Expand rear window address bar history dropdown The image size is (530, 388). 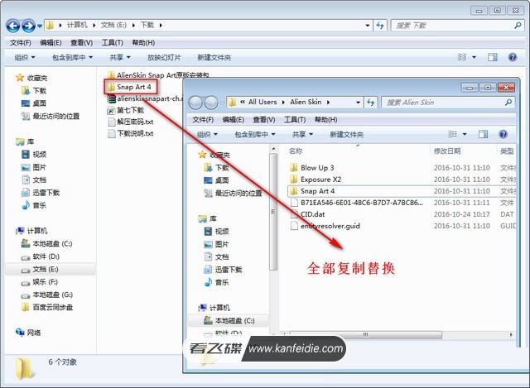tap(368, 26)
